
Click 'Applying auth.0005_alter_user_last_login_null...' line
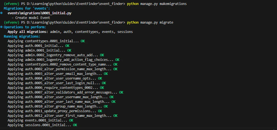click(57, 83)
